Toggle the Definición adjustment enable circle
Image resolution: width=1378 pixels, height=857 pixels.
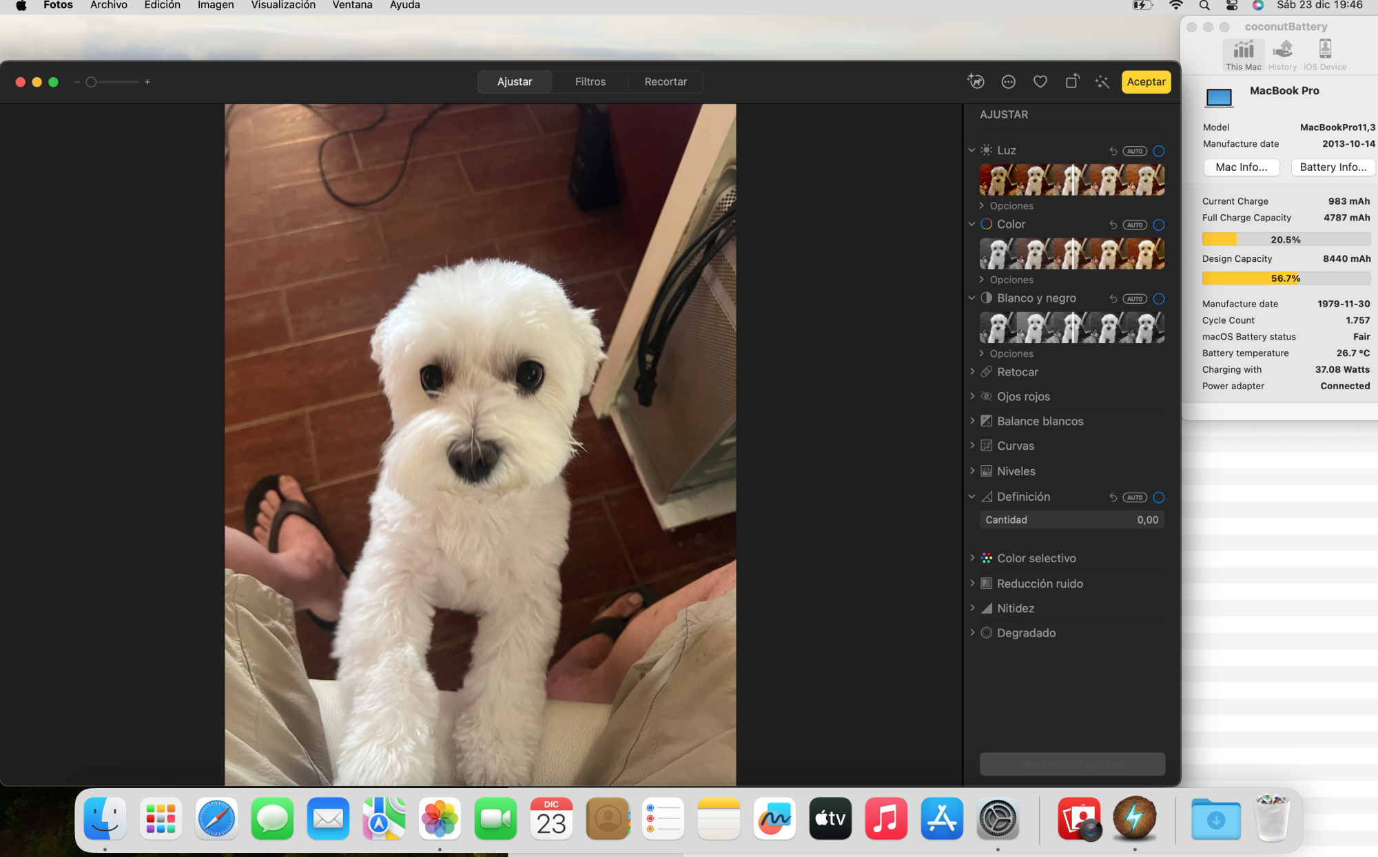[x=1159, y=497]
